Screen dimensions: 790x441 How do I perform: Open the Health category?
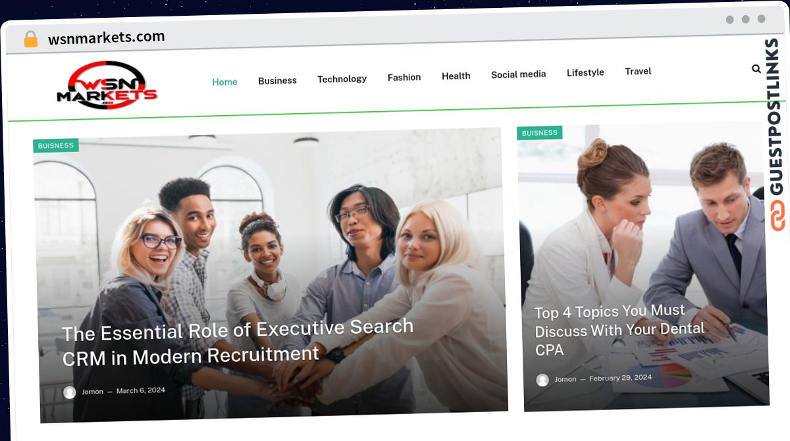coord(456,76)
